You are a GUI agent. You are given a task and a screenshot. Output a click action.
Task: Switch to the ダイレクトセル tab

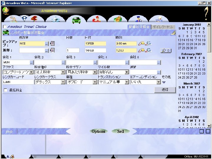163,27
